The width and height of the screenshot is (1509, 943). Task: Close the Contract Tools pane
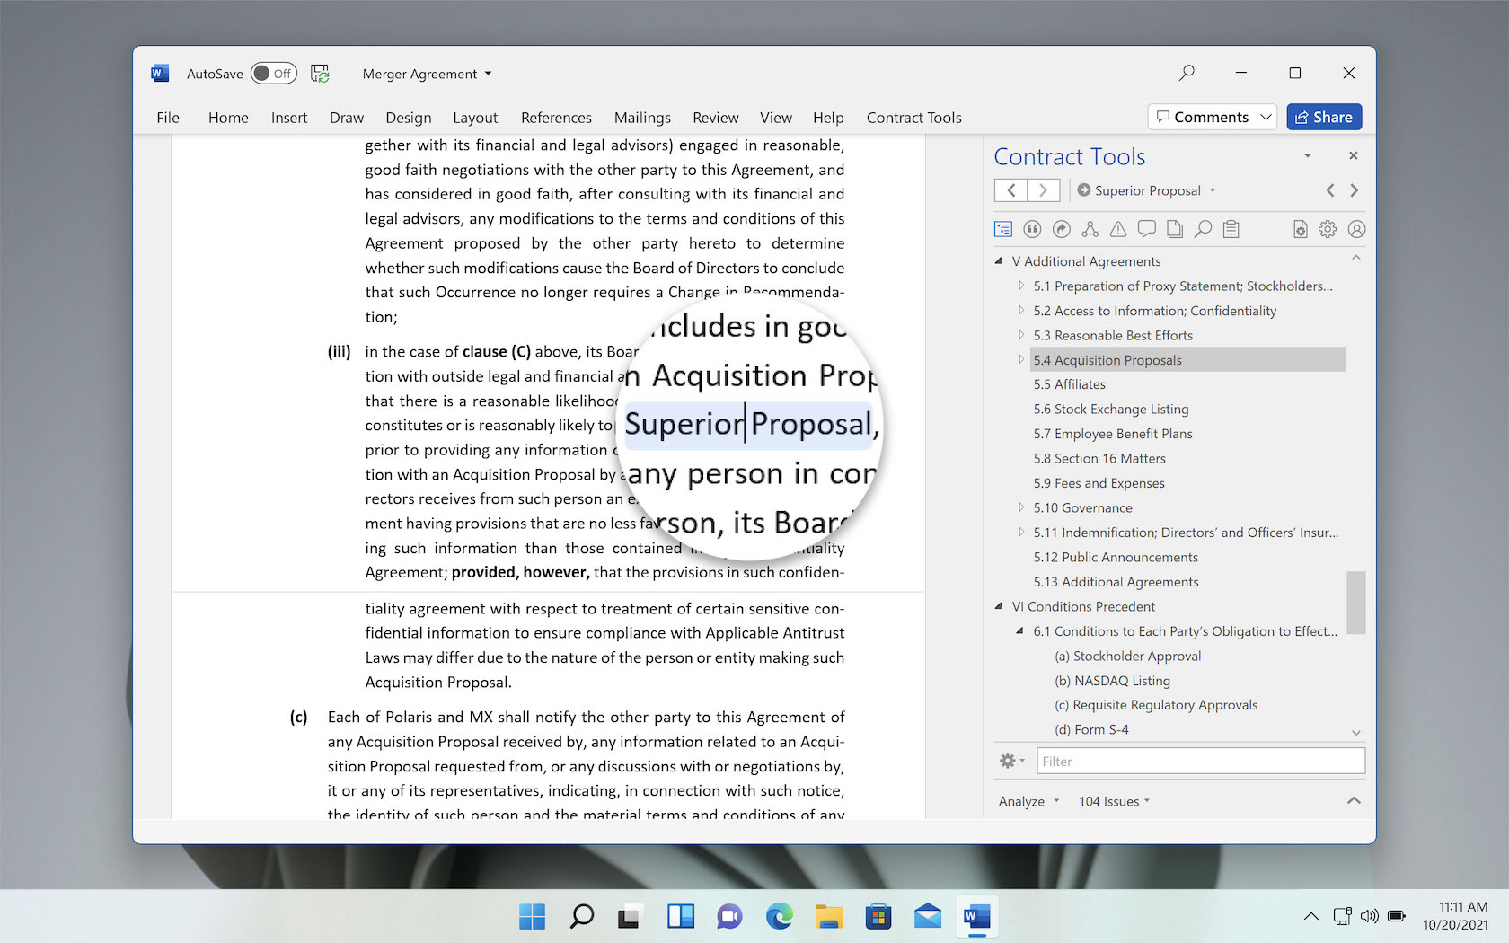1353,156
